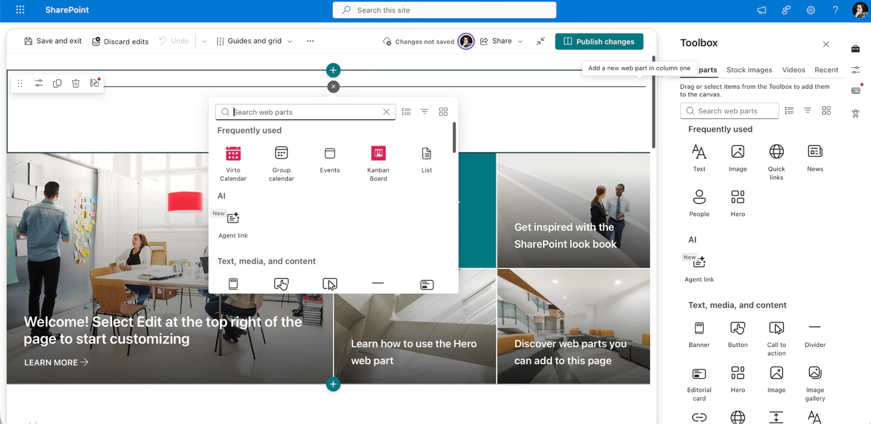Select Agent link in popup picker
The image size is (871, 424).
(x=233, y=224)
